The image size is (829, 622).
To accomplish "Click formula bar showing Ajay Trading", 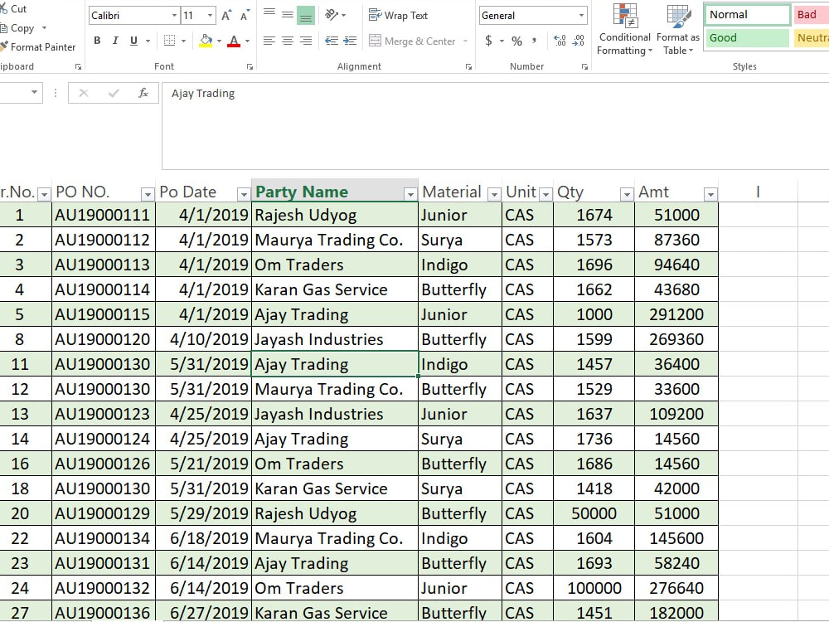I will [495, 126].
